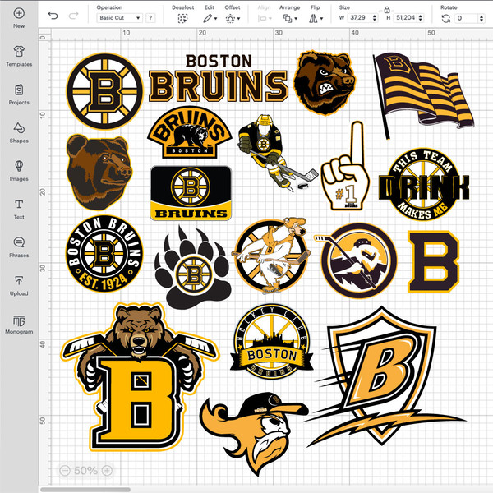
Task: Select the hockey player skater image
Action: (278, 153)
